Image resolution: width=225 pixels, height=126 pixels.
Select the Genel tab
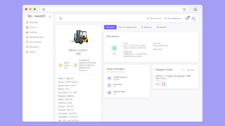[x=110, y=27]
